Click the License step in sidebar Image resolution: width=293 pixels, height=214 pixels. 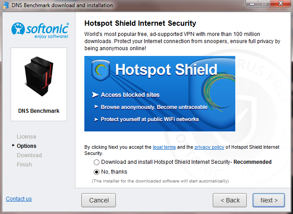(x=27, y=137)
